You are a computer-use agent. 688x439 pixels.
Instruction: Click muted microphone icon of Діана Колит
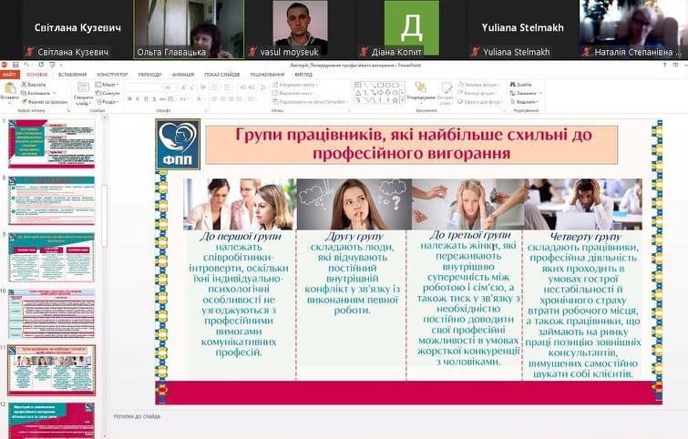[364, 52]
